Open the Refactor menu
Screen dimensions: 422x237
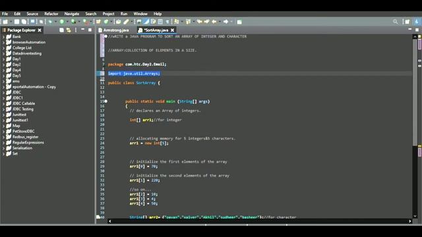click(51, 14)
